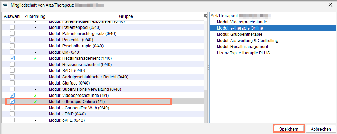Open the column chooser icon beside Gruppe header
This screenshot has height=134, width=337.
[x=206, y=16]
